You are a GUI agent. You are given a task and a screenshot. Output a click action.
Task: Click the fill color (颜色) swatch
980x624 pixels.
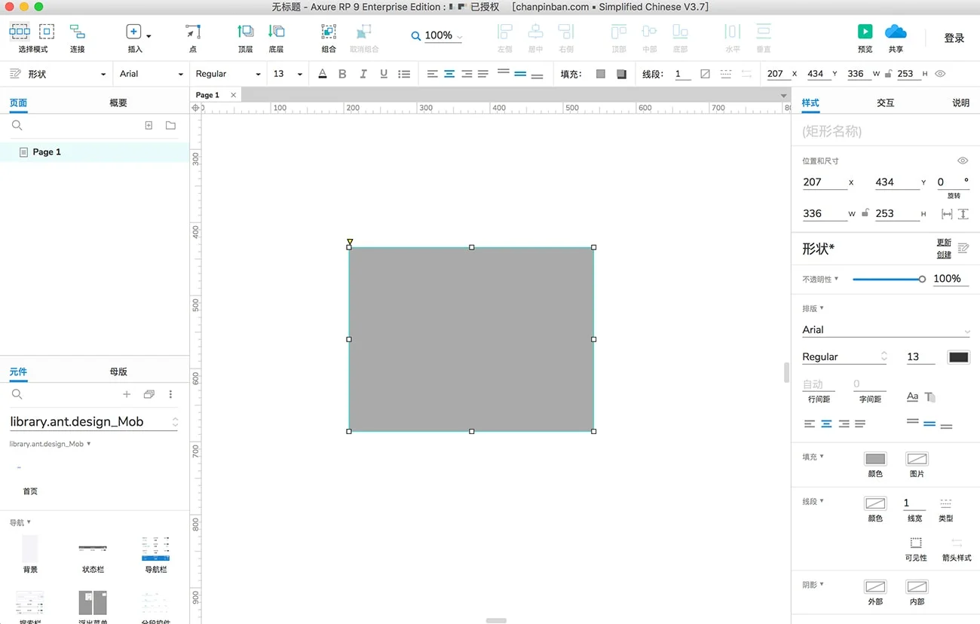tap(874, 459)
